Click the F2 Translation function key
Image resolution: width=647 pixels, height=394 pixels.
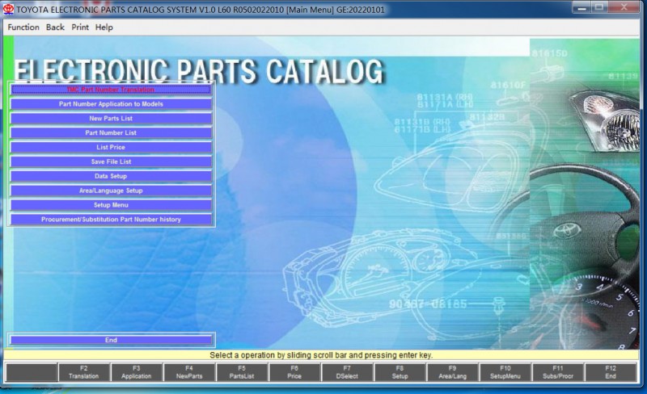click(x=84, y=372)
